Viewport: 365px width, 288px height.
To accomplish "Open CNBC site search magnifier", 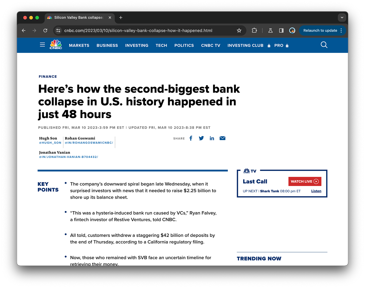I will pos(324,45).
